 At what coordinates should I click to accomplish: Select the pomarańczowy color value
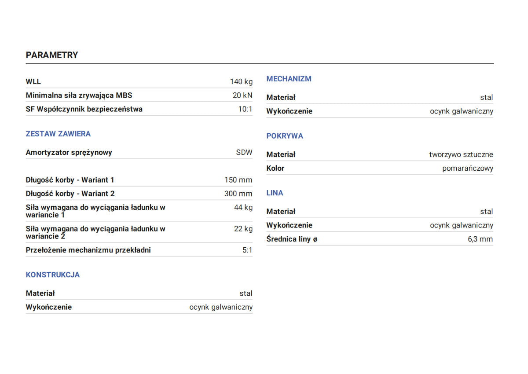point(468,168)
